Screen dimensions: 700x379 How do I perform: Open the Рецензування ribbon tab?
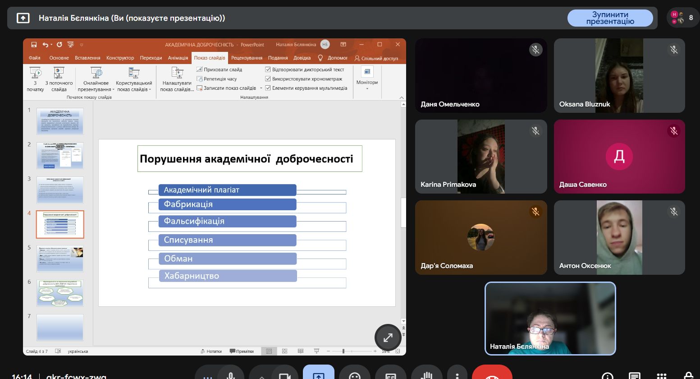click(247, 58)
